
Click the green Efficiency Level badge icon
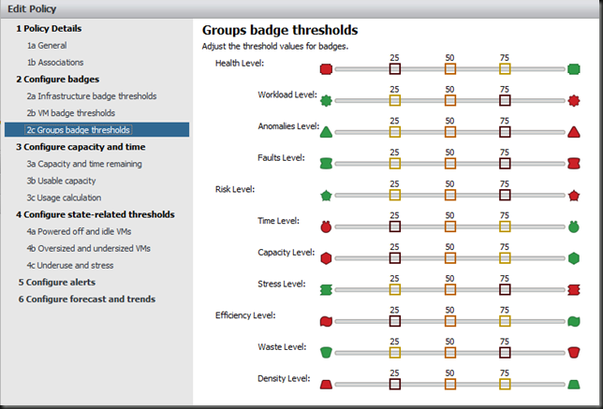[574, 321]
